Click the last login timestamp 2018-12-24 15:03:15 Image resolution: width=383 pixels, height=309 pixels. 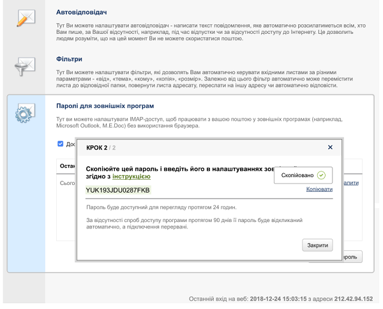(278, 299)
